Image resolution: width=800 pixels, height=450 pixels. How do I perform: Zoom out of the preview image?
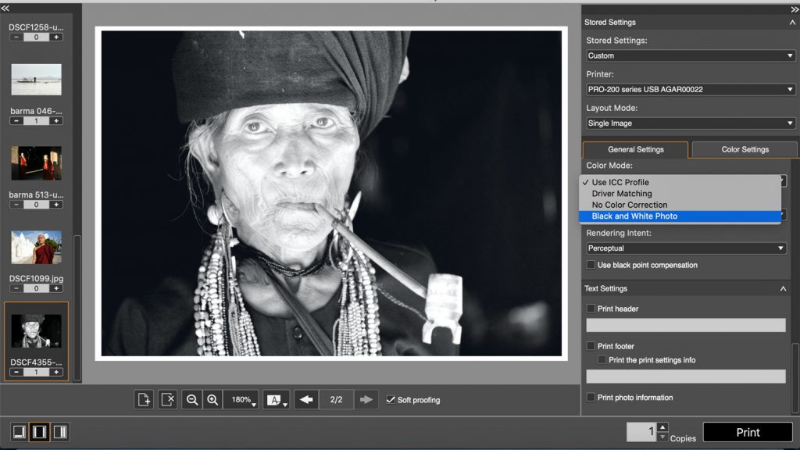click(x=191, y=399)
